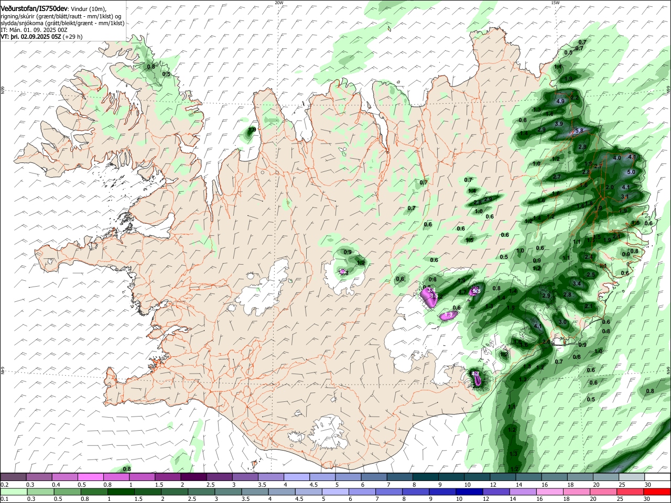This screenshot has height=503, width=671.
Task: Select snow scale swatch between 0.2 and 0.3
Action: 13,477
